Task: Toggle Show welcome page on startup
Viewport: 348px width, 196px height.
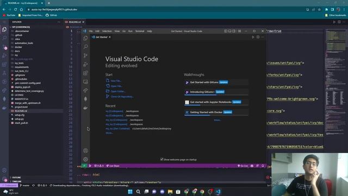Action: [162, 160]
